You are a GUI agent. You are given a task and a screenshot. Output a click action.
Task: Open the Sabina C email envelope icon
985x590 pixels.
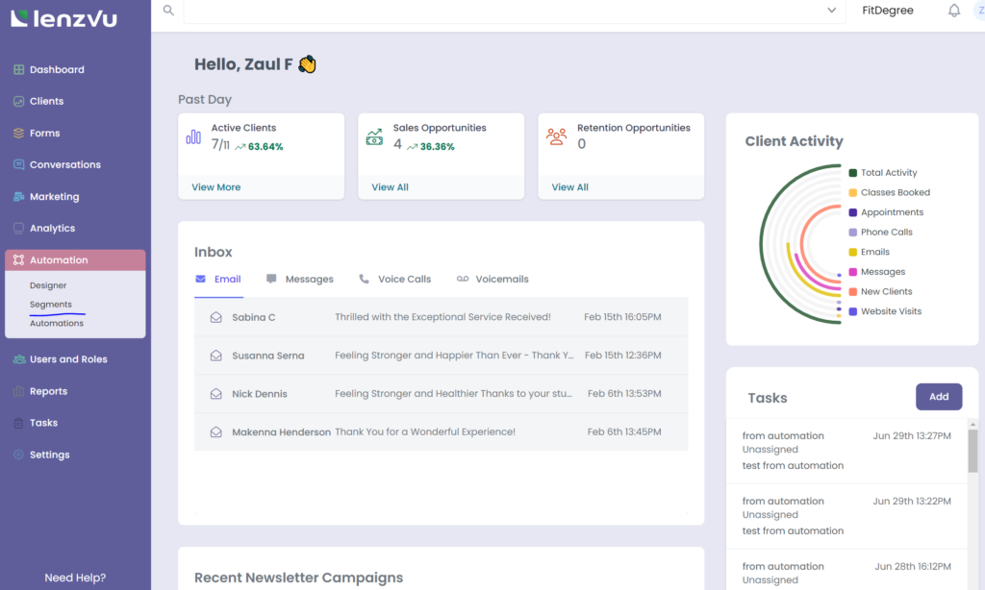(x=216, y=317)
